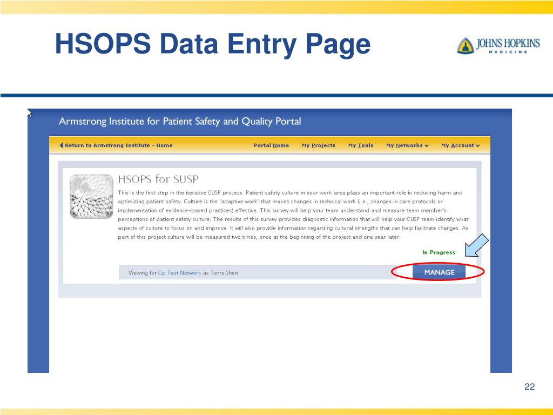Screen dimensions: 553x415
Task: Go to My Projects
Action: pyautogui.click(x=319, y=145)
